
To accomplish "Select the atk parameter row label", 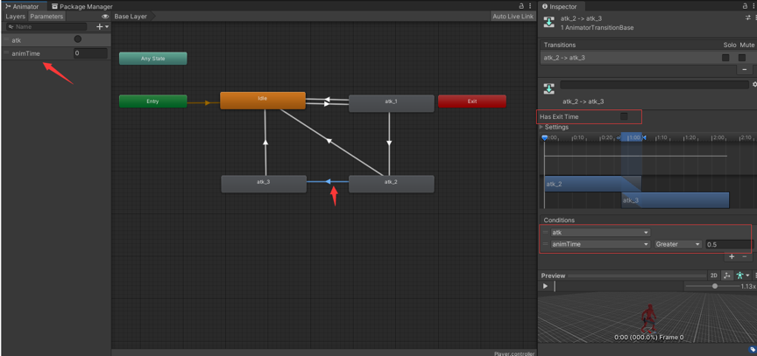I will [17, 40].
